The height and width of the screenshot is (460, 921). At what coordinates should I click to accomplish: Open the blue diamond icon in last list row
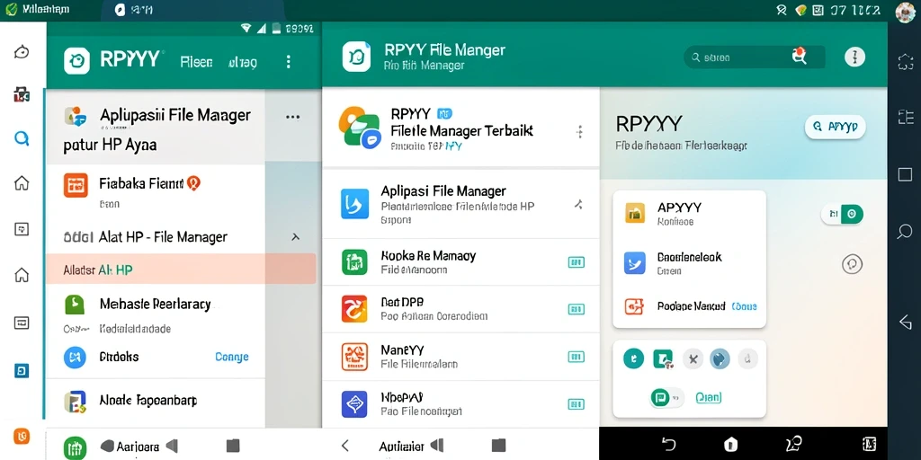(354, 404)
